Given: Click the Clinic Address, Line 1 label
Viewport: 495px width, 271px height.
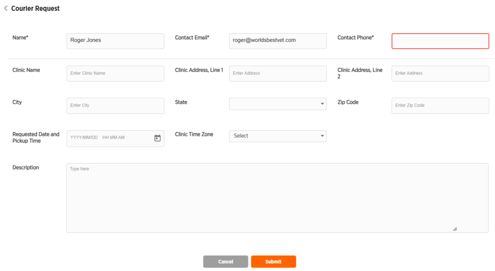Looking at the screenshot, I should (199, 70).
